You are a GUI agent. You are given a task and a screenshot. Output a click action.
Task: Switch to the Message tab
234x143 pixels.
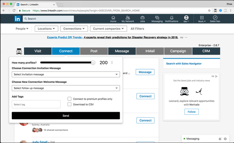122,51
